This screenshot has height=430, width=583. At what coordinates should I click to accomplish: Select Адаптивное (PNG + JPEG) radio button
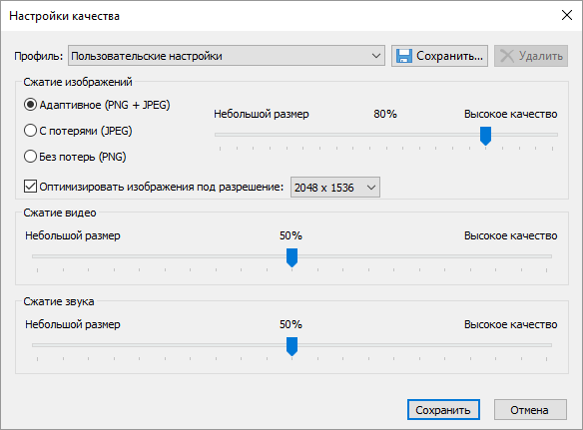[x=30, y=105]
